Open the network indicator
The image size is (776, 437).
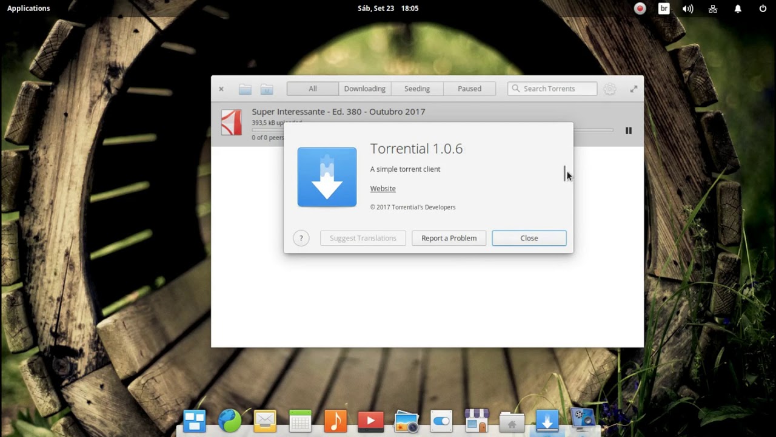click(713, 8)
